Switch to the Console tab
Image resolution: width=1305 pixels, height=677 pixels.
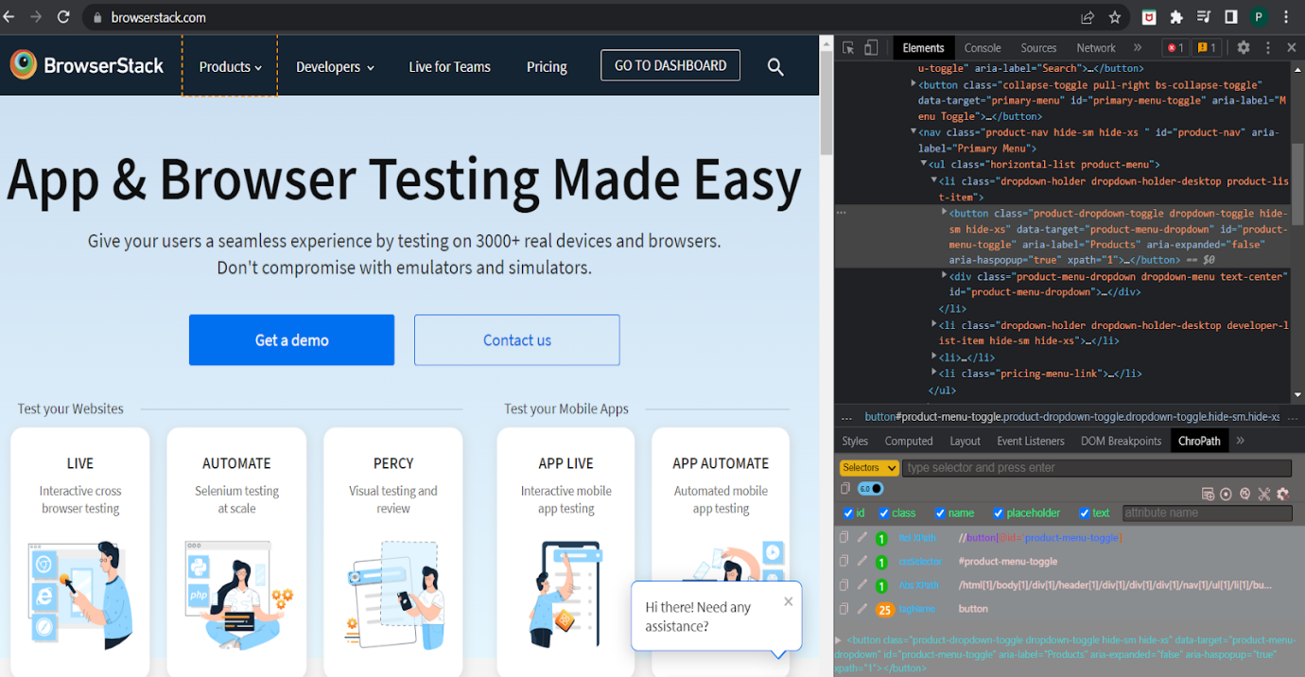pos(983,48)
